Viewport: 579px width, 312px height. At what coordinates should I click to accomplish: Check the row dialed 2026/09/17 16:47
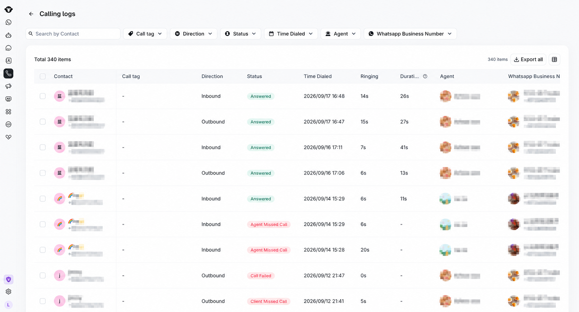coord(43,122)
